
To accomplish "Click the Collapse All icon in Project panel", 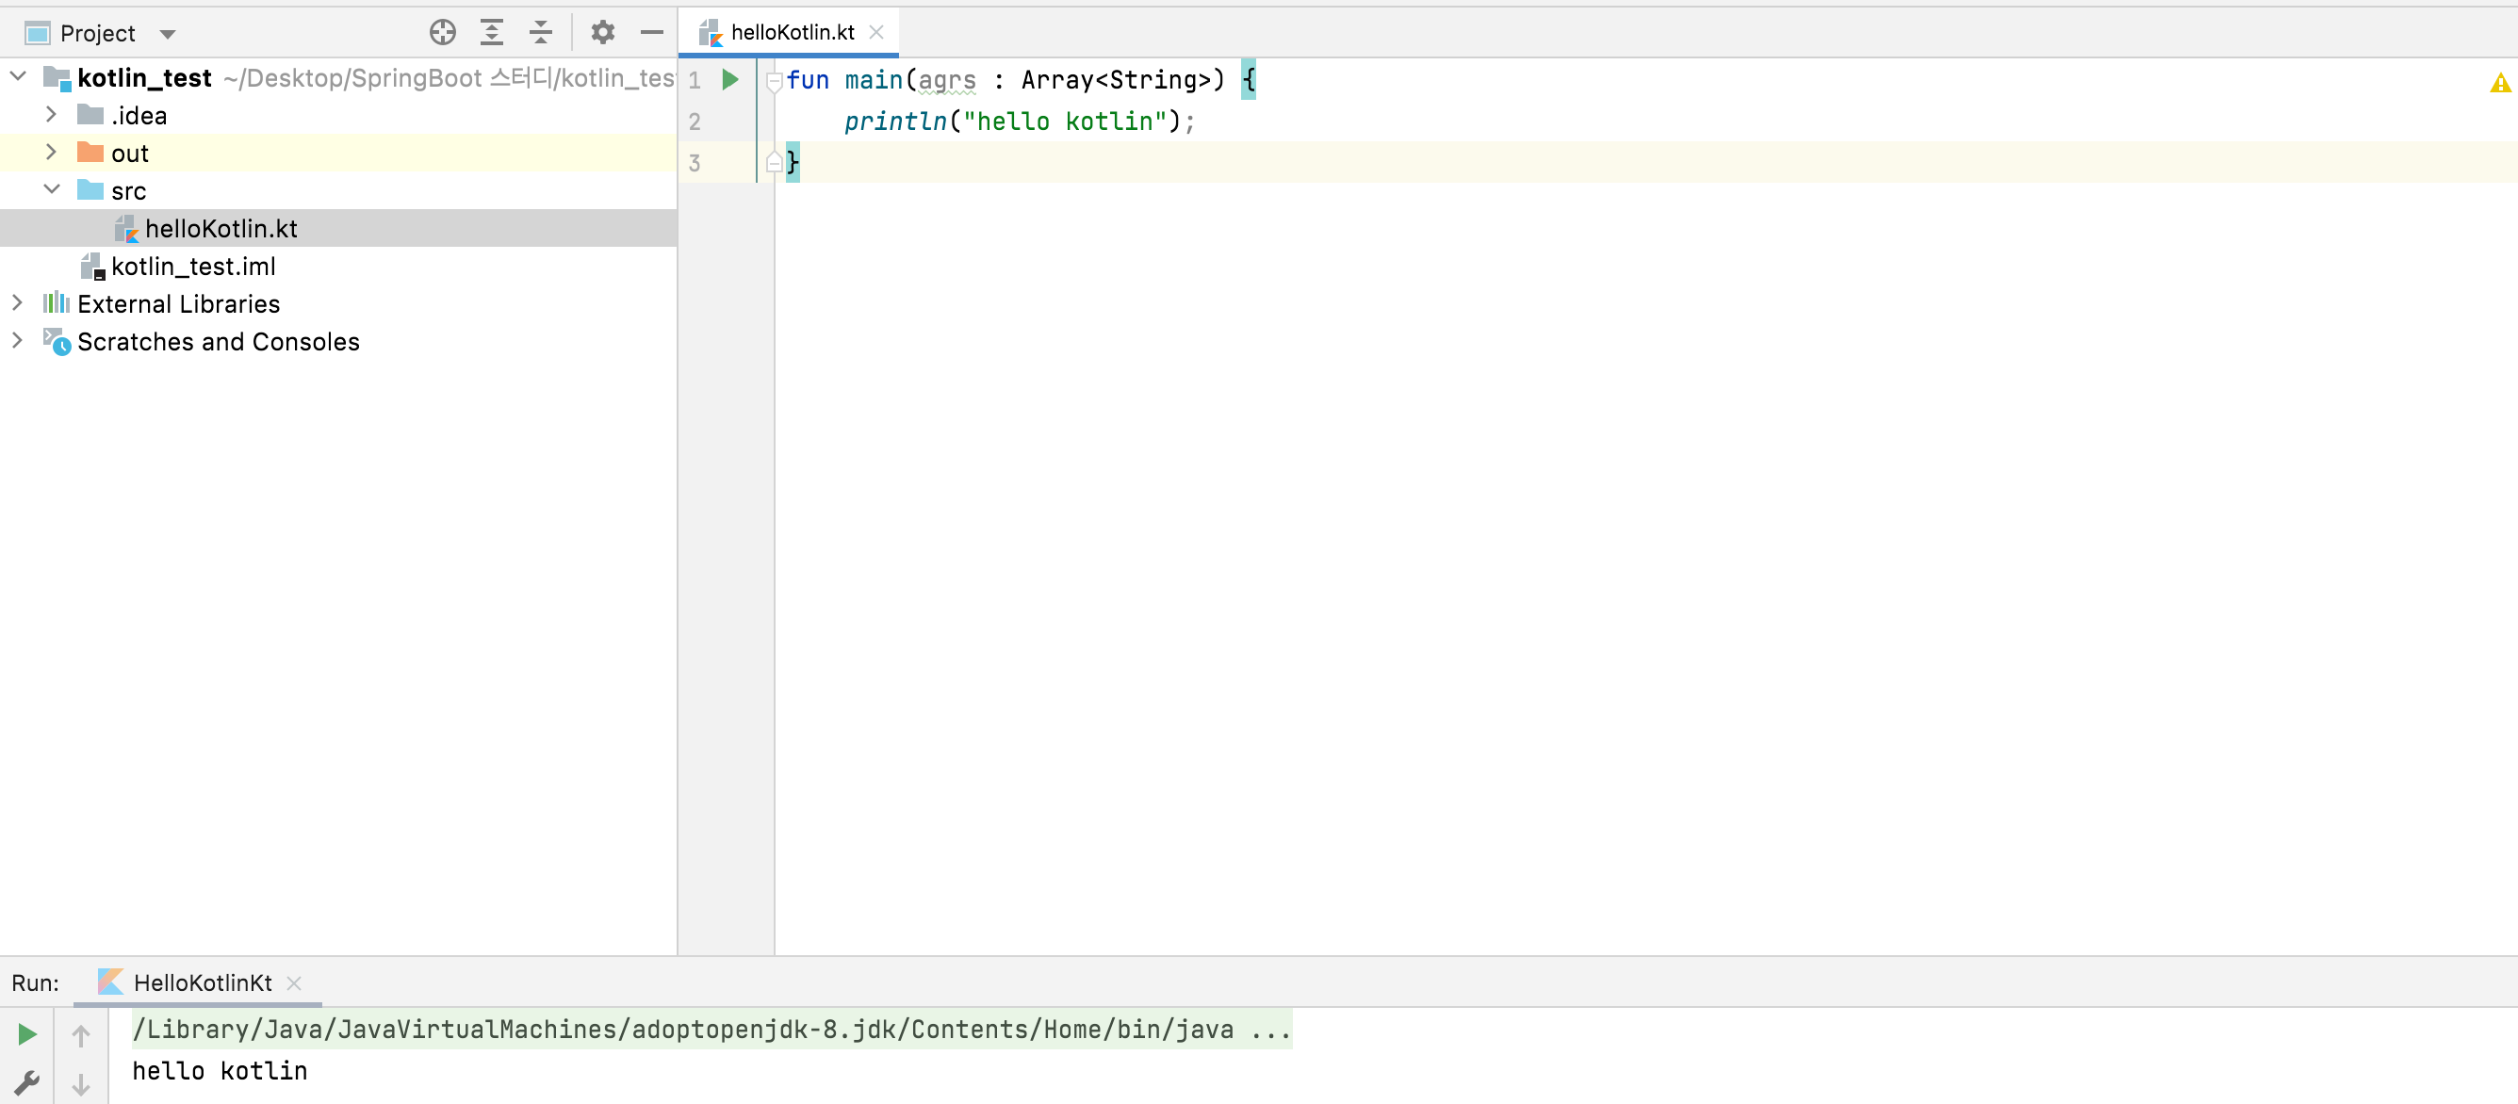I will pyautogui.click(x=541, y=32).
